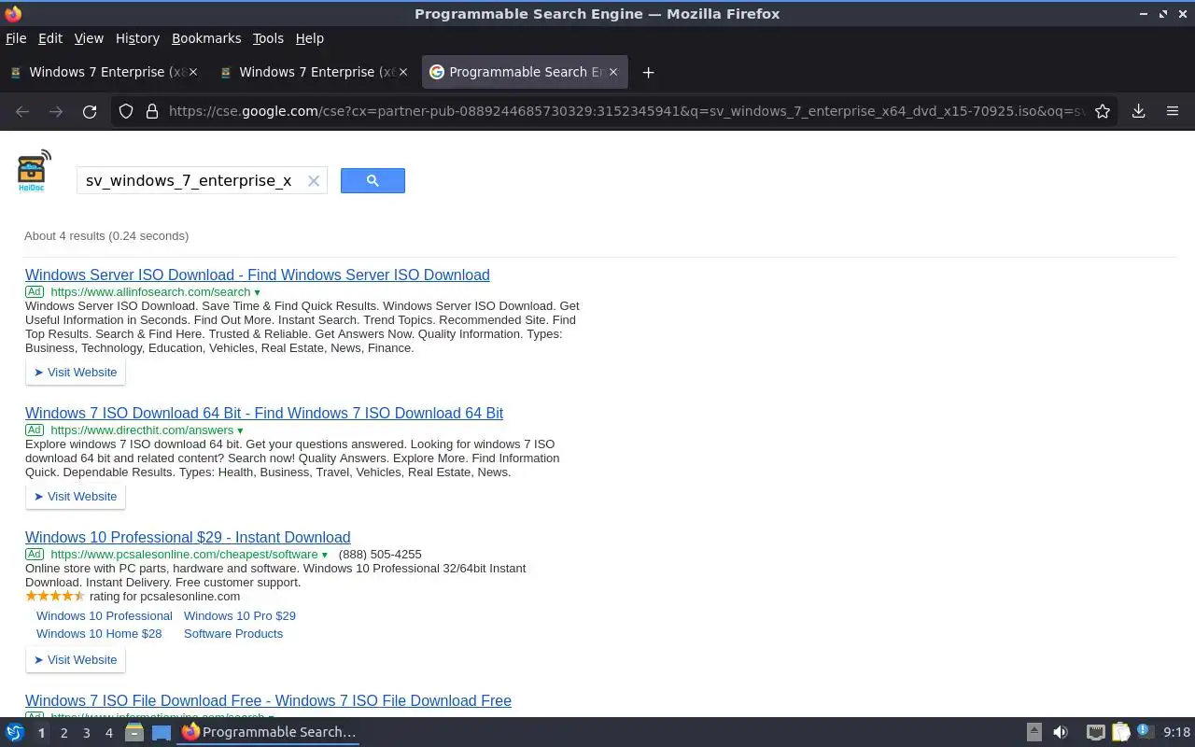Viewport: 1195px width, 747px height.
Task: Open the Firefox downloads panel
Action: click(x=1138, y=111)
